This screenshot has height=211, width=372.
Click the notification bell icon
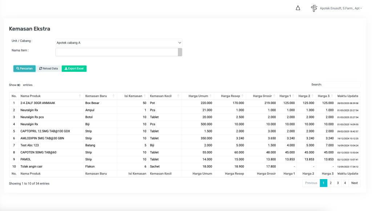pos(298,8)
